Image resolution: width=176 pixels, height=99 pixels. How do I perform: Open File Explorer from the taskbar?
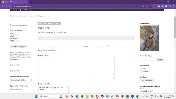(87, 96)
